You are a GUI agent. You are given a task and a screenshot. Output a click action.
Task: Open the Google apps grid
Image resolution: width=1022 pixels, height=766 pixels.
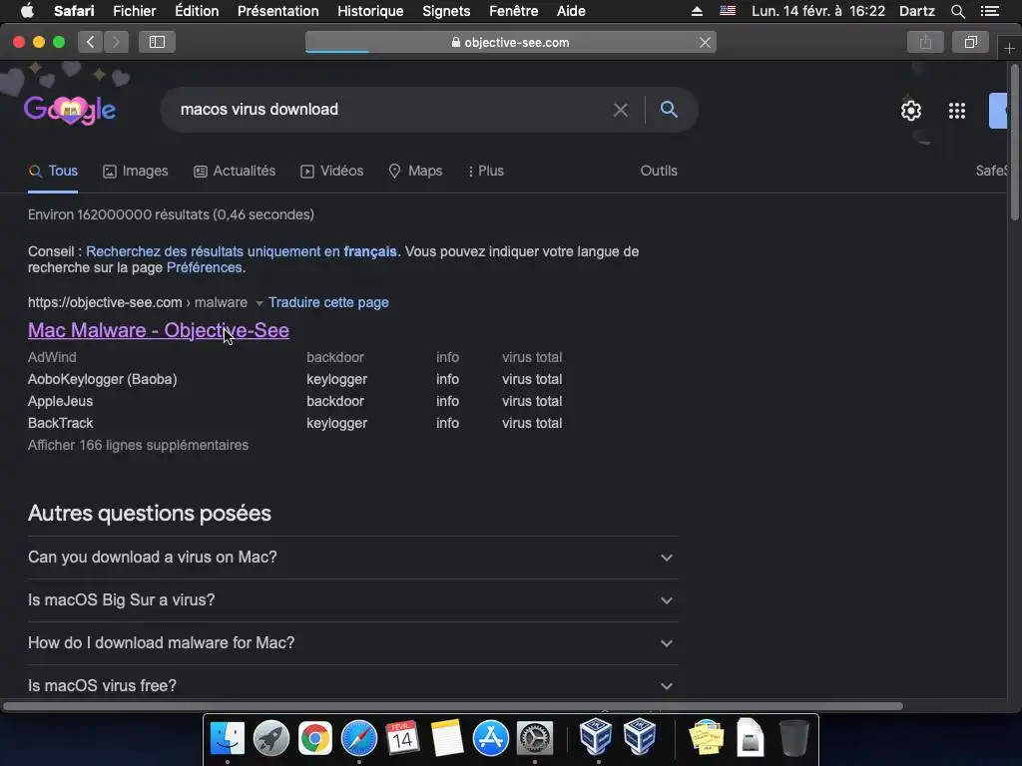tap(957, 111)
